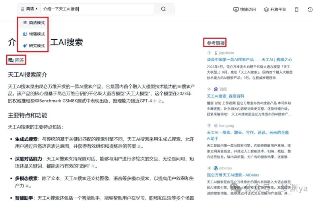Click source name tiangong
Screen dimensions: 318x201
227,126
